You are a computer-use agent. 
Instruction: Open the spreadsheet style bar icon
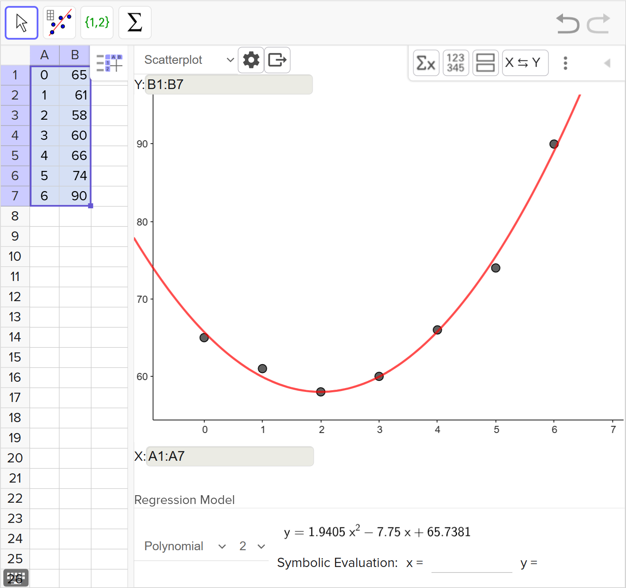point(109,63)
